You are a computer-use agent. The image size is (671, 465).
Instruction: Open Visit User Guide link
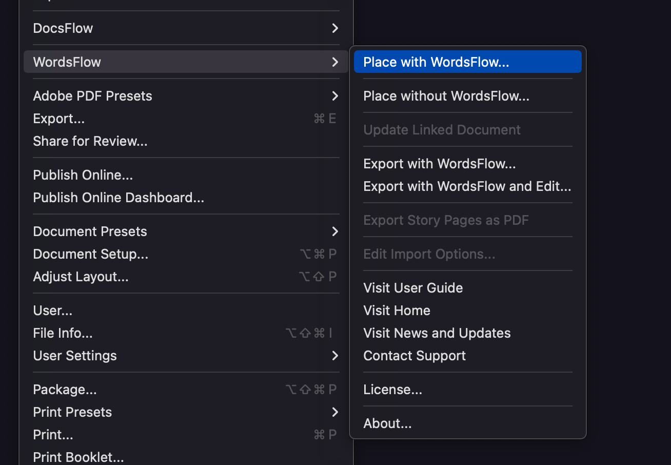413,288
